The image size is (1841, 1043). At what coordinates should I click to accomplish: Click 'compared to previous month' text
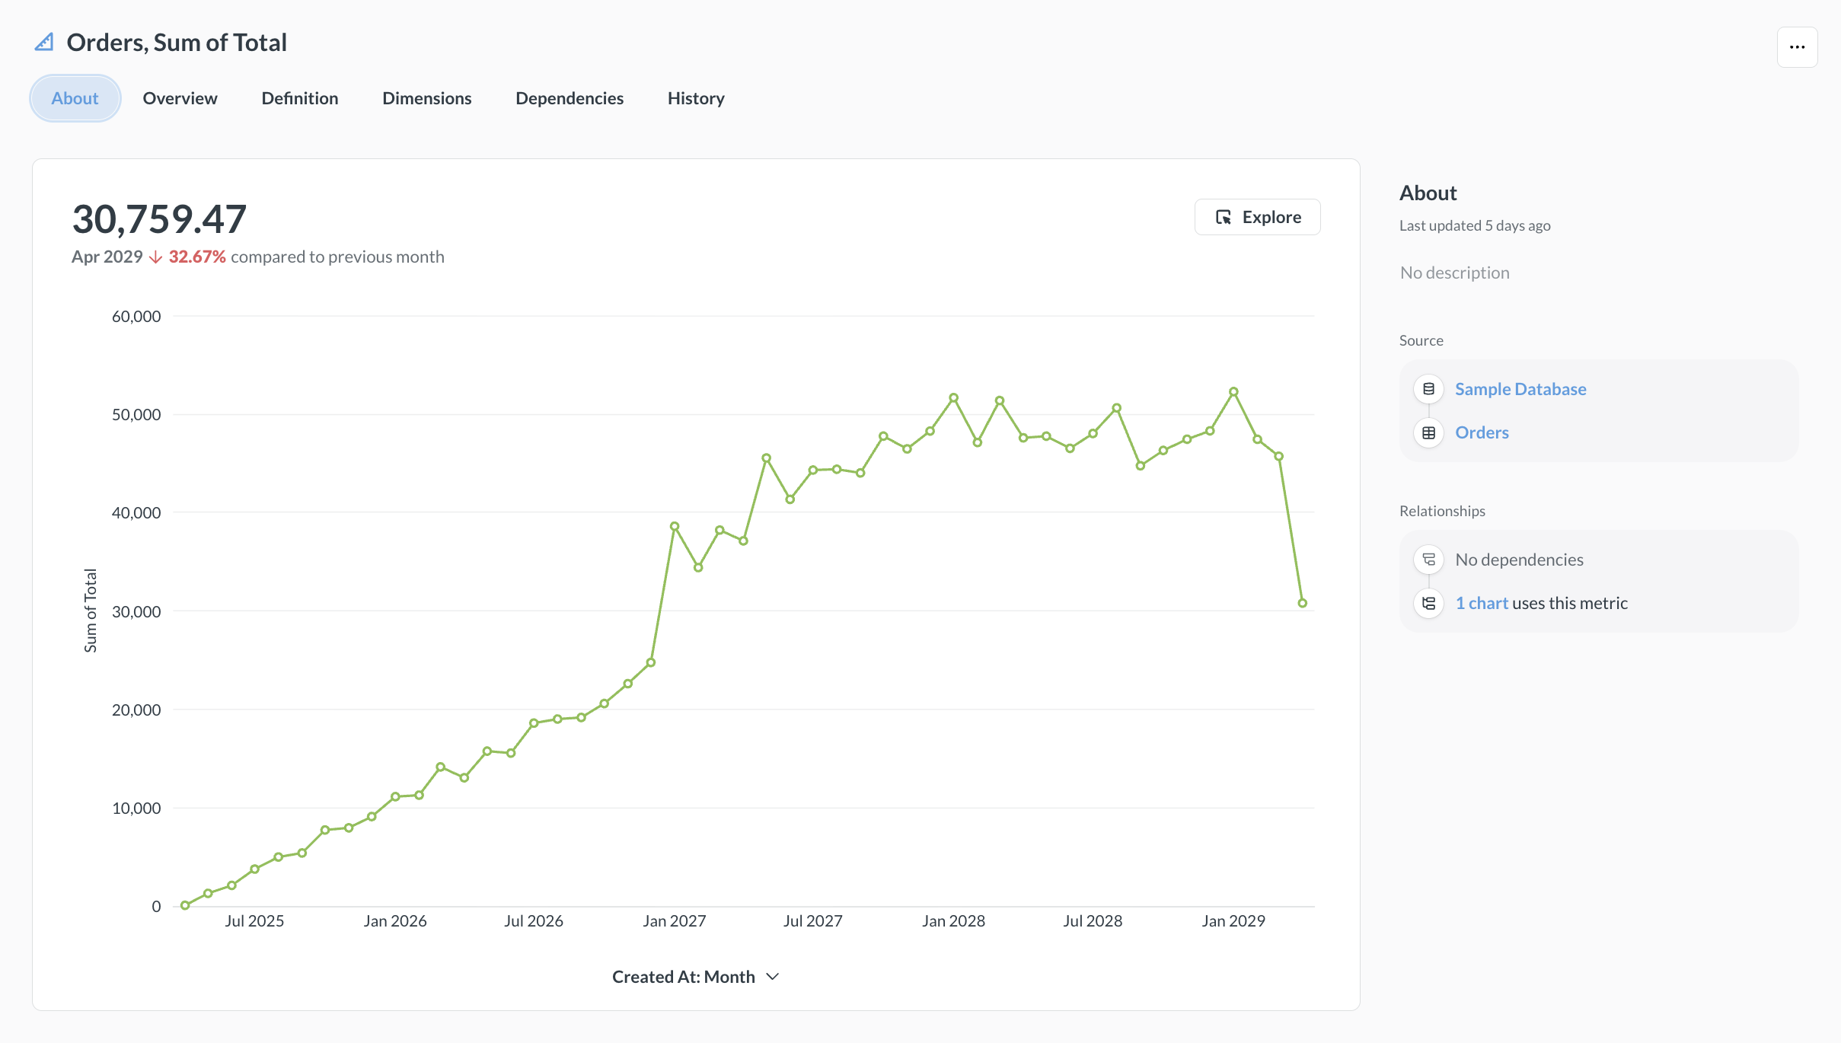tap(337, 257)
